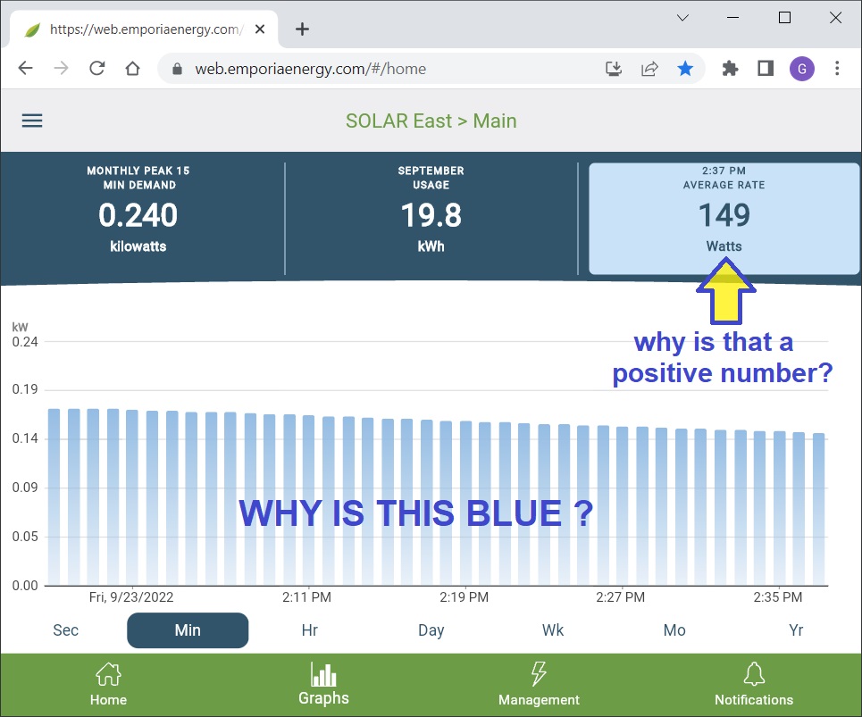Image resolution: width=862 pixels, height=717 pixels.
Task: Open the hamburger menu
Action: pyautogui.click(x=32, y=121)
